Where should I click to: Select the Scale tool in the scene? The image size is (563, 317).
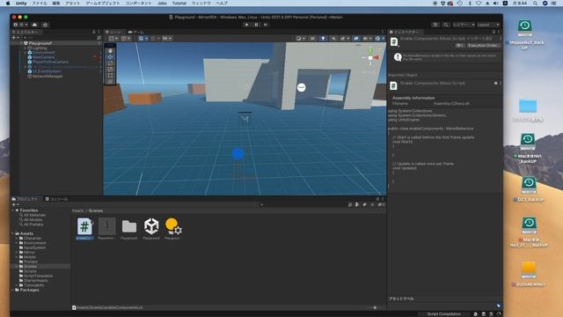pos(110,69)
